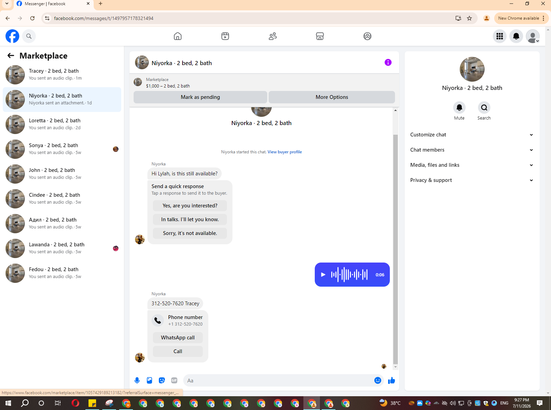Open John 2 bed, 2 bath conversation

tap(62, 174)
